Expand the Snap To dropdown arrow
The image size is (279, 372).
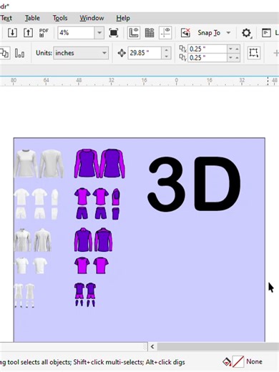click(228, 33)
